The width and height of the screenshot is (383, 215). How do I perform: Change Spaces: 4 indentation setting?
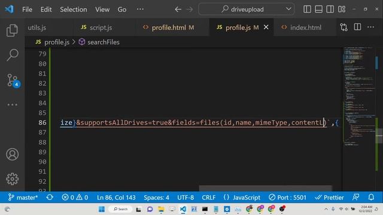(156, 197)
